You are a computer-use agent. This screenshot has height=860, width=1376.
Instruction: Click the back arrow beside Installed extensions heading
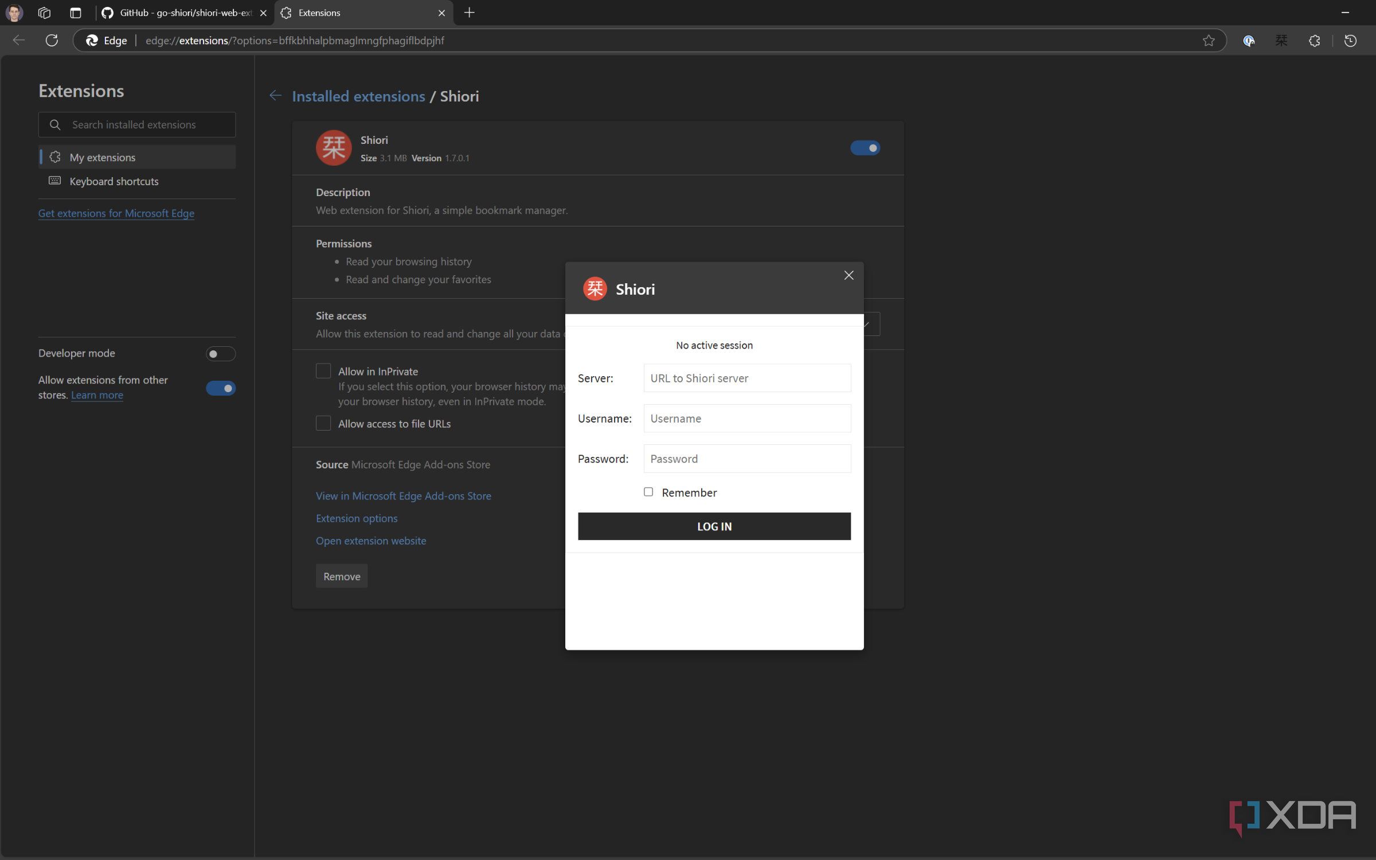pos(276,95)
